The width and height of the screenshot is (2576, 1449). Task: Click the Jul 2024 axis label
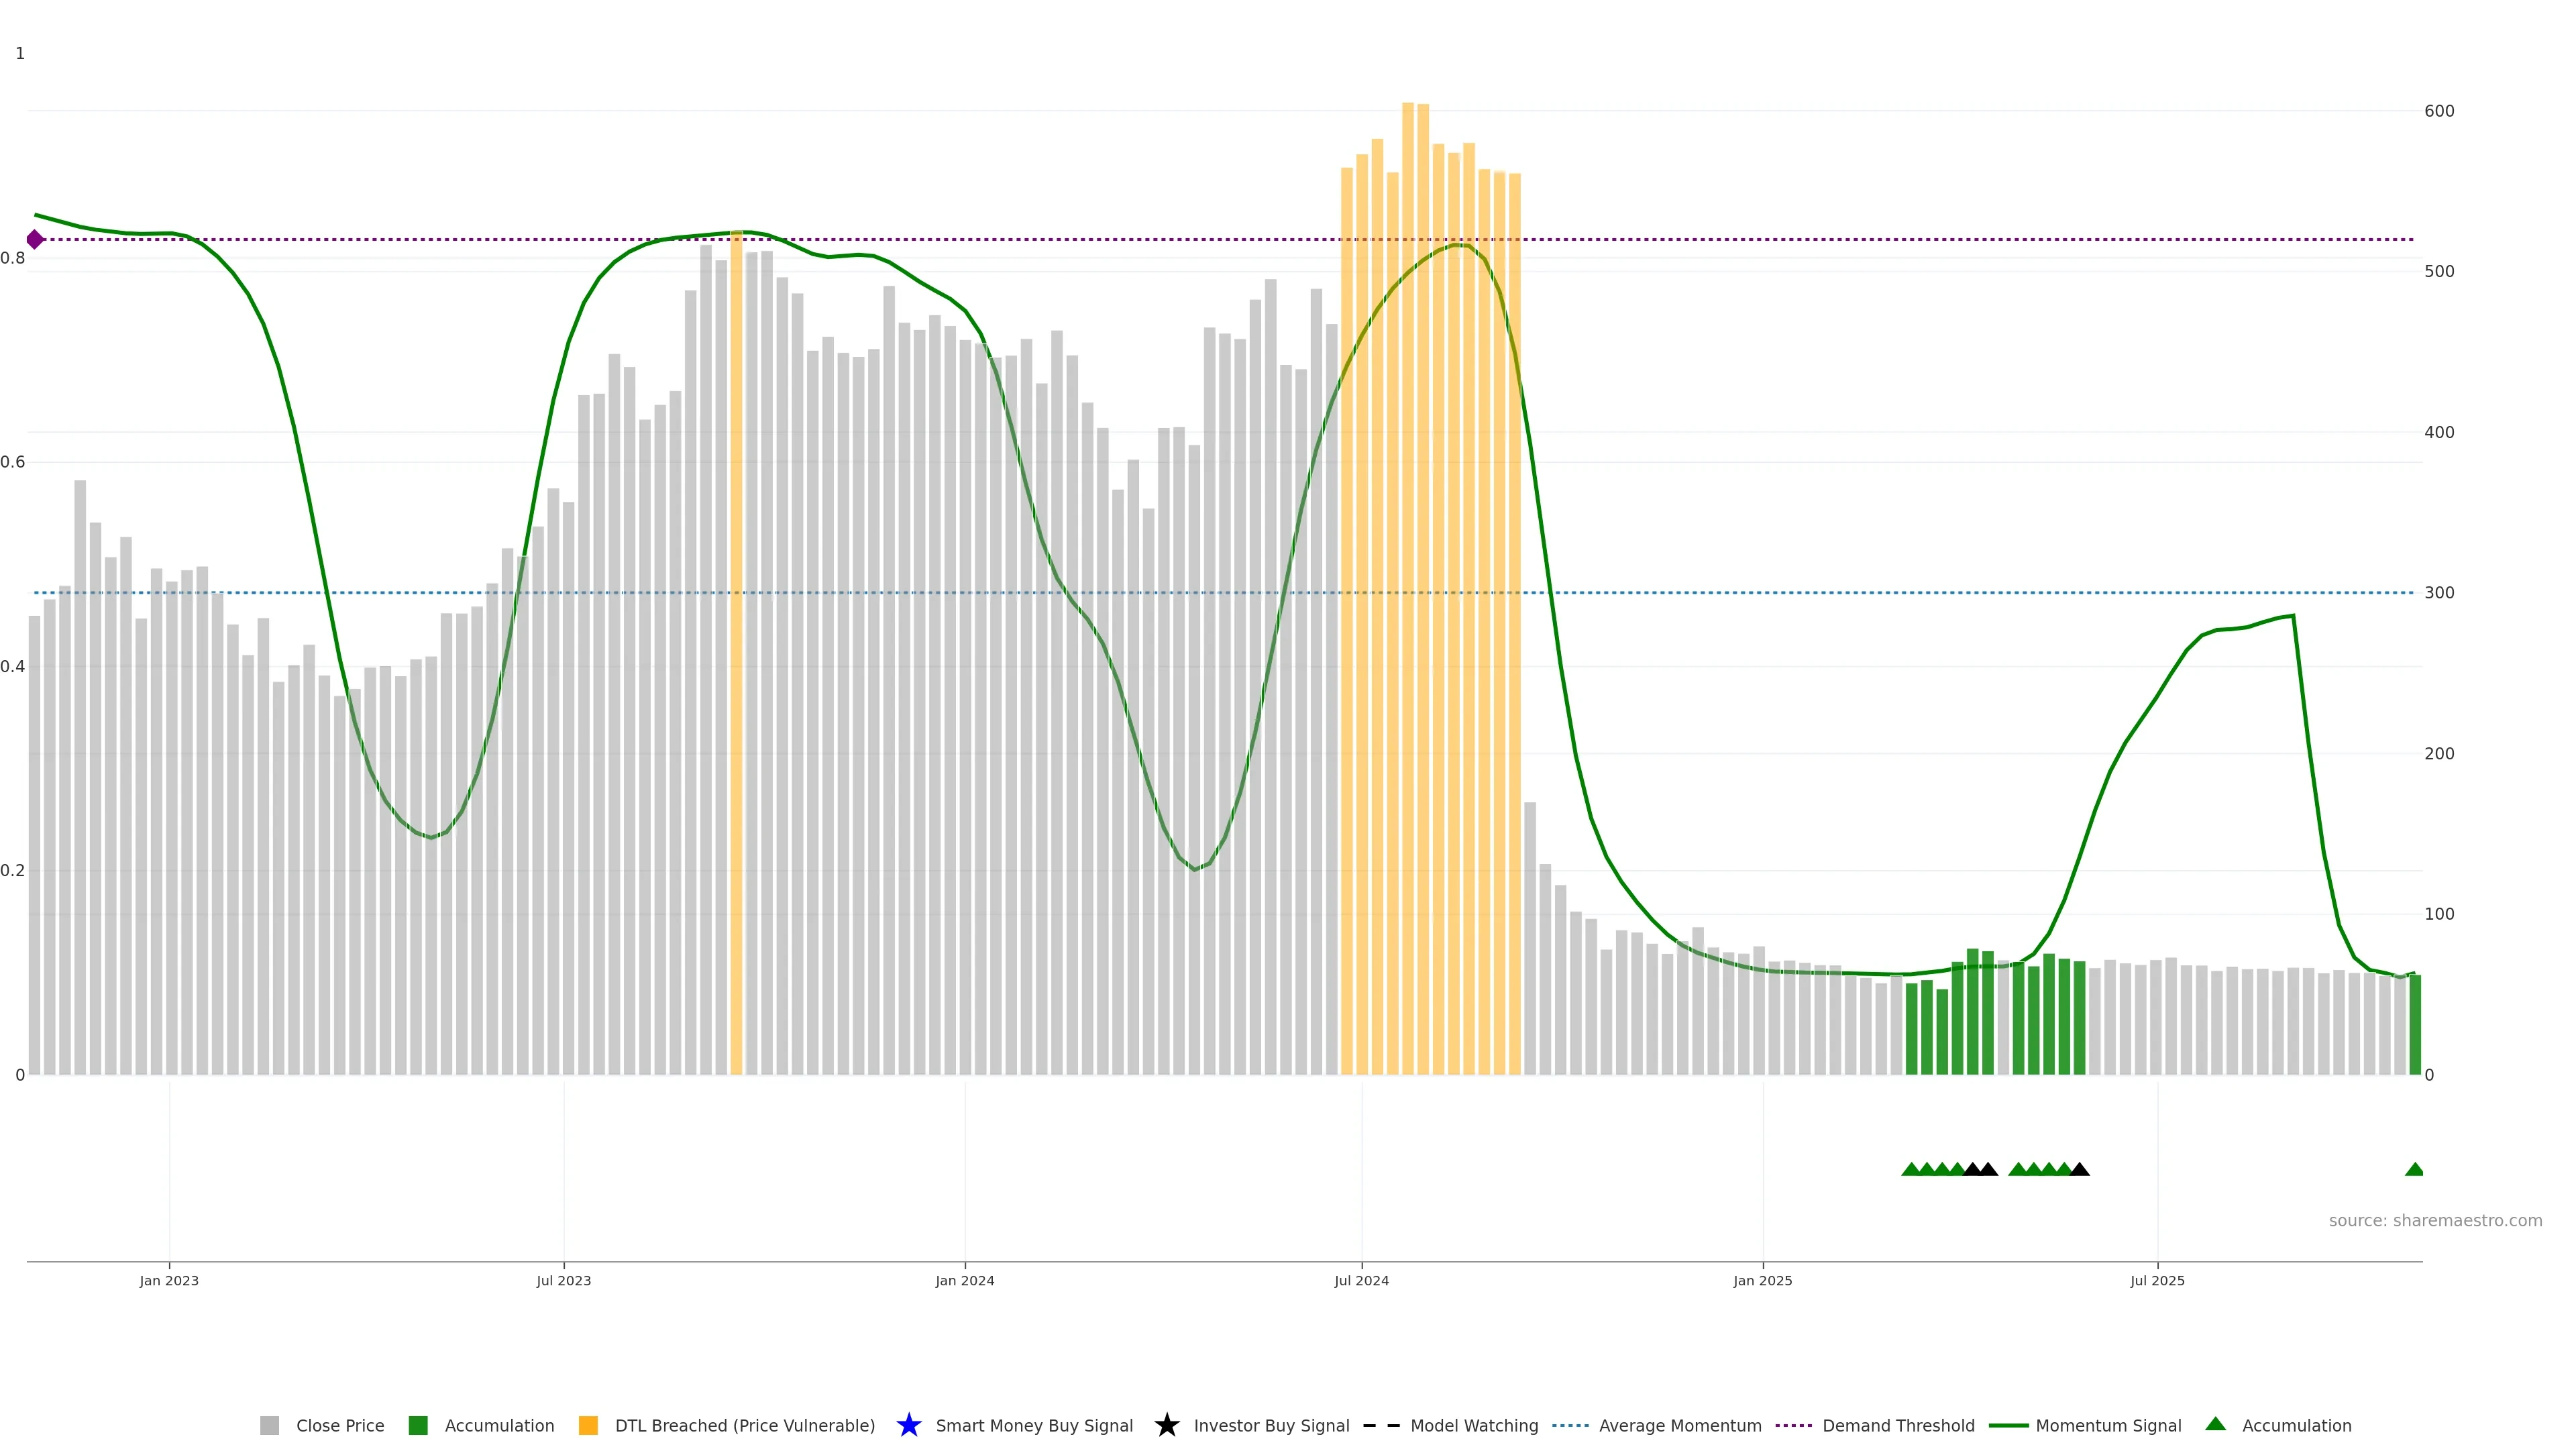point(1361,1280)
